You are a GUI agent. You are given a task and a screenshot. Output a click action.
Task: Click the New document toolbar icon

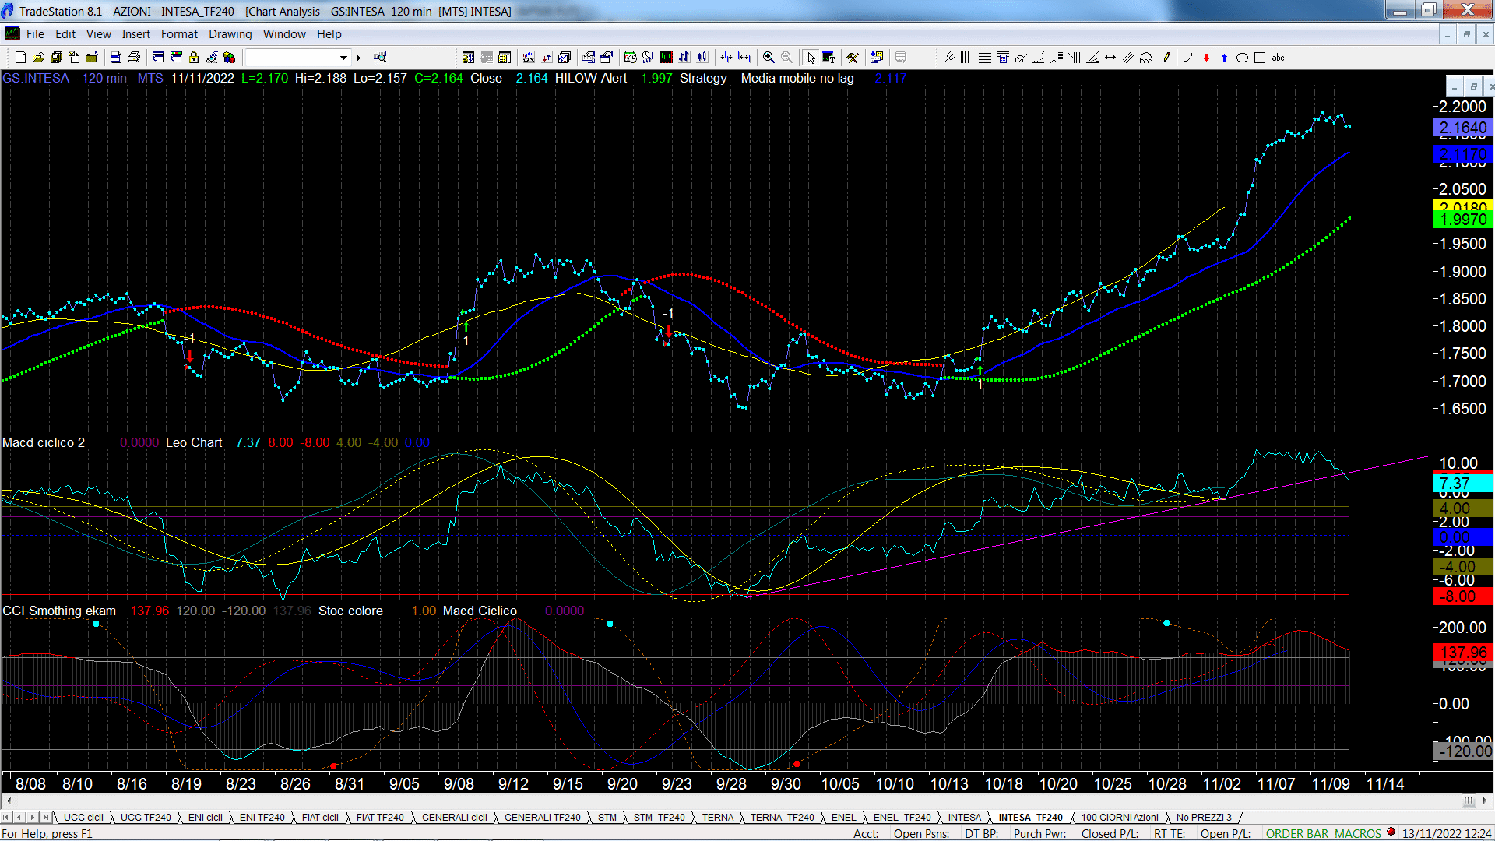(x=20, y=58)
